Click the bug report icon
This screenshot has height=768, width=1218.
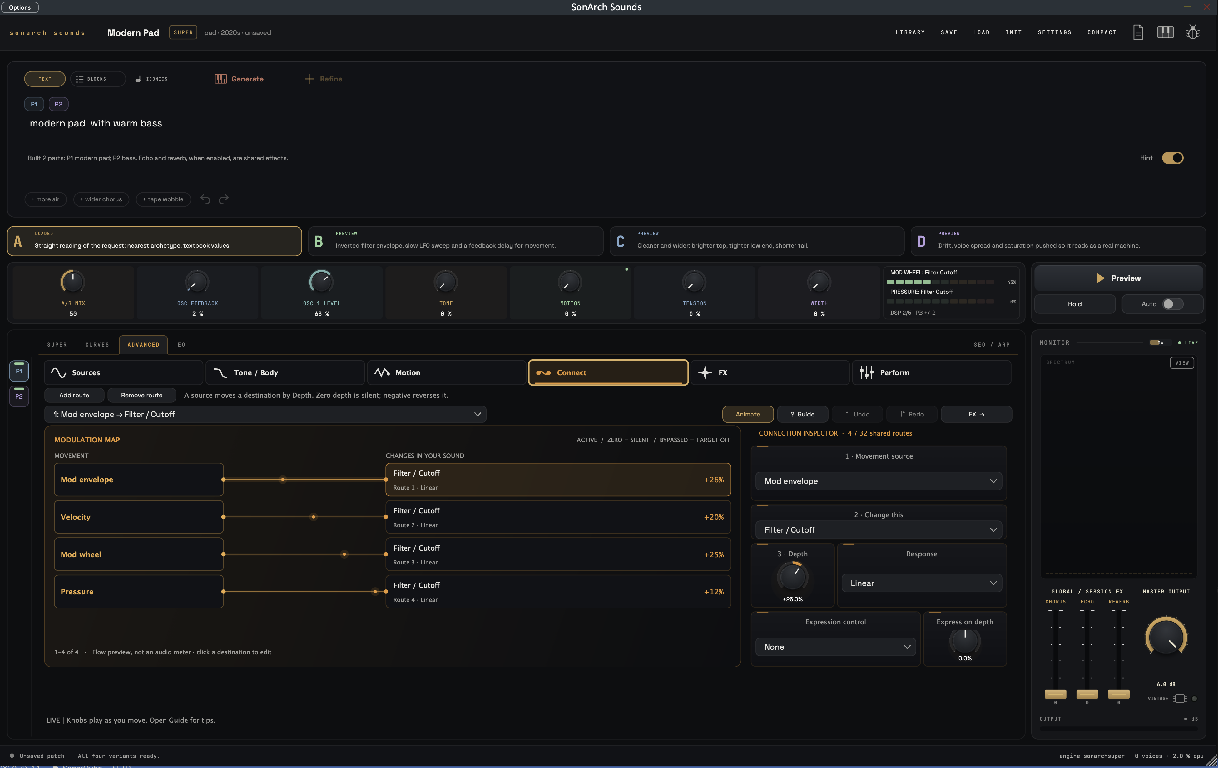tap(1193, 32)
